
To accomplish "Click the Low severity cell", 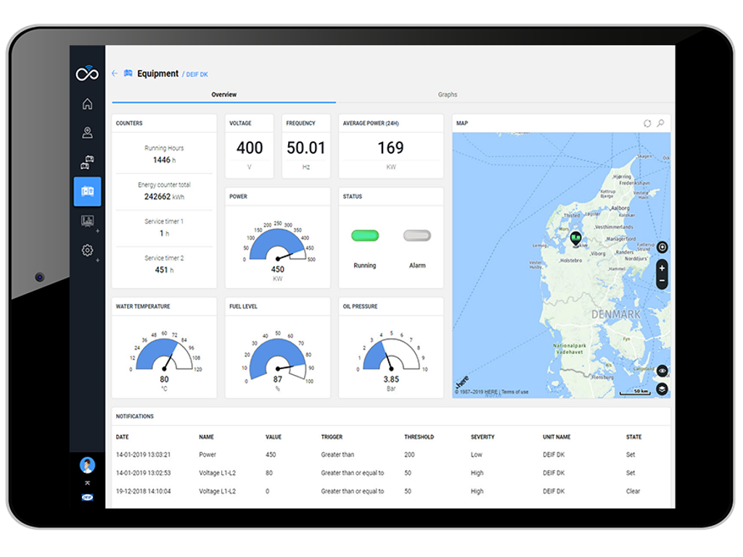I will [x=476, y=455].
